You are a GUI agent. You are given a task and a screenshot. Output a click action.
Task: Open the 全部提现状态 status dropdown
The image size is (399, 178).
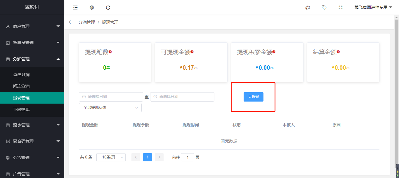click(x=110, y=108)
